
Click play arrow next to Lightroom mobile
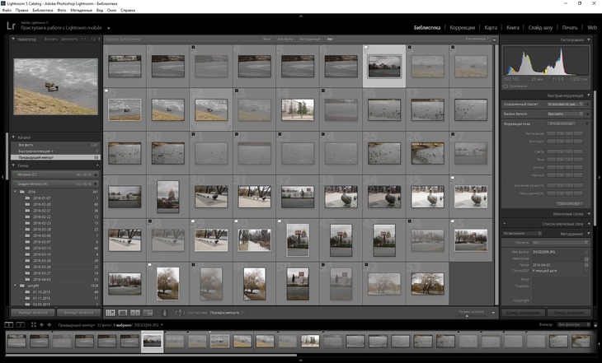tap(108, 28)
